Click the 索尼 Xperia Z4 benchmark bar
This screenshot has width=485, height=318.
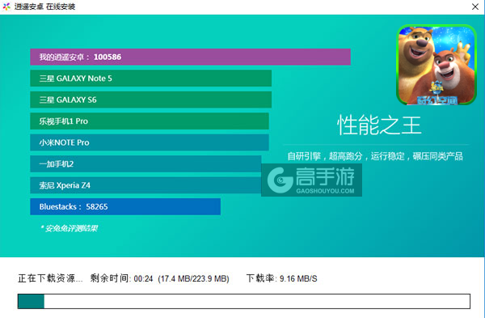145,185
